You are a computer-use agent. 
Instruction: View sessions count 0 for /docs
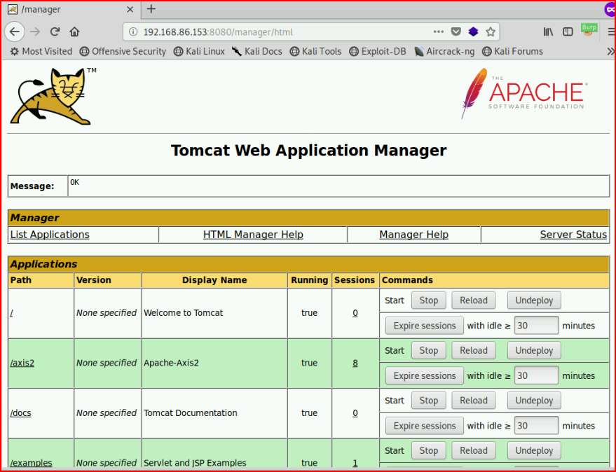click(x=355, y=412)
